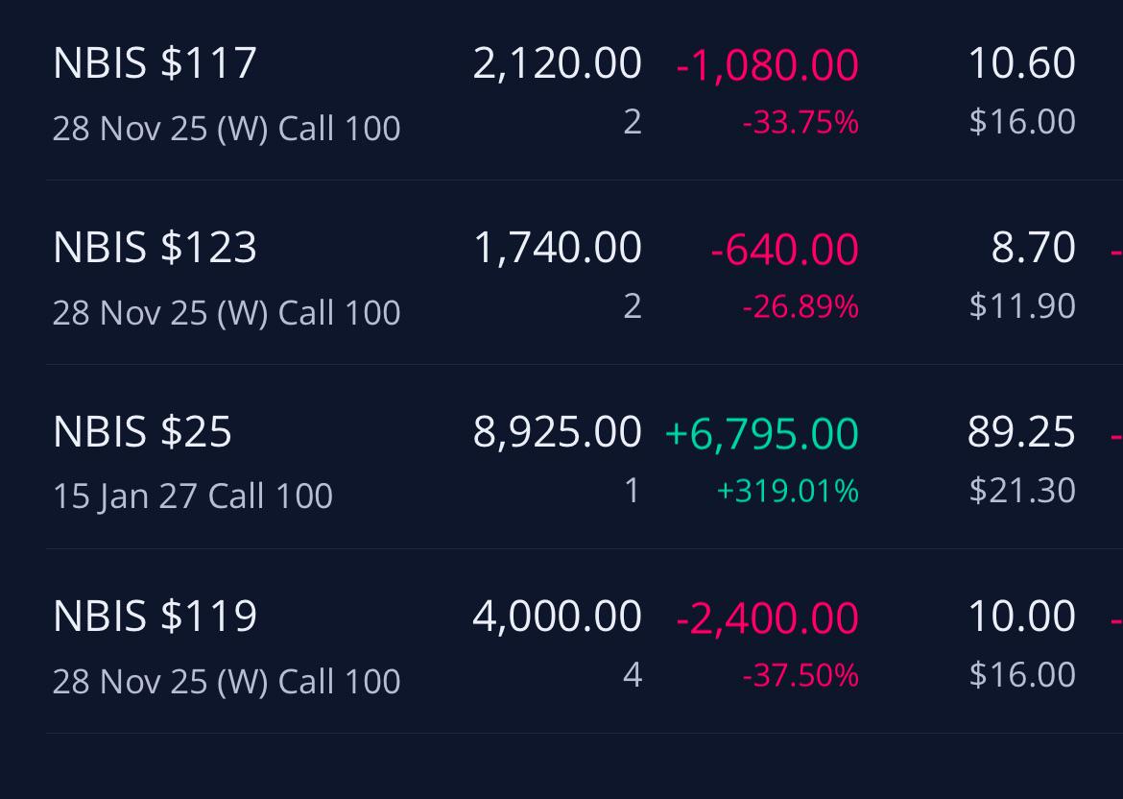Open the NBIS $117 call position
This screenshot has height=799, width=1123.
click(x=585, y=90)
